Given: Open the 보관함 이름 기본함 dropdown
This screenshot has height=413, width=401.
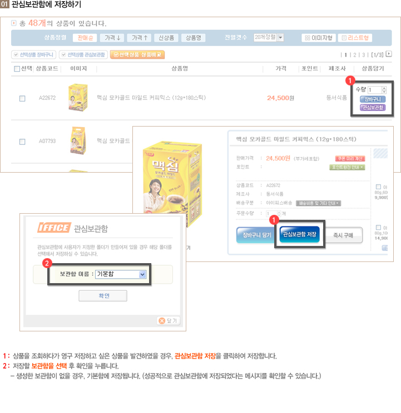Looking at the screenshot, I should [x=120, y=274].
